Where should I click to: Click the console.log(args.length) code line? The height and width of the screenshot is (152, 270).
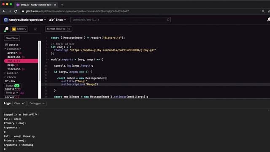click(x=74, y=66)
